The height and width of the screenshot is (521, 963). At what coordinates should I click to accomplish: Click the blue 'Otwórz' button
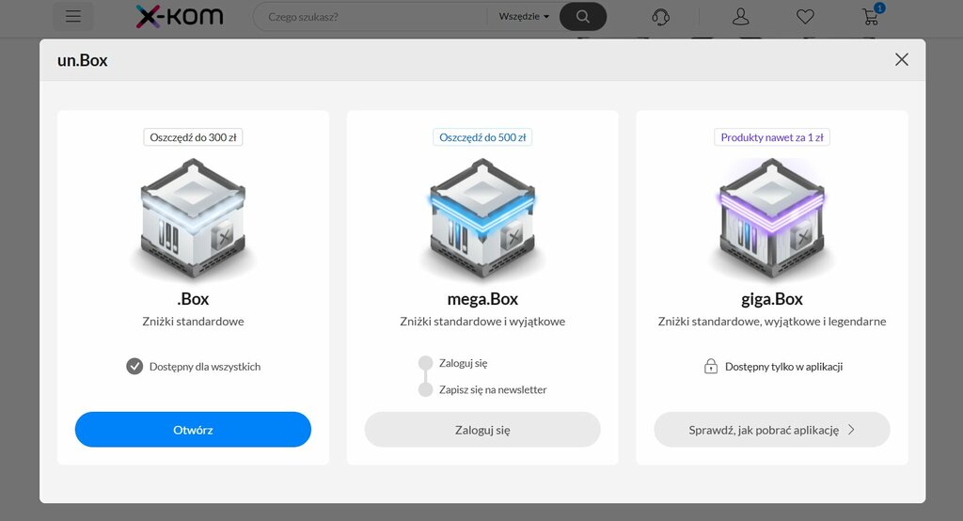click(193, 430)
